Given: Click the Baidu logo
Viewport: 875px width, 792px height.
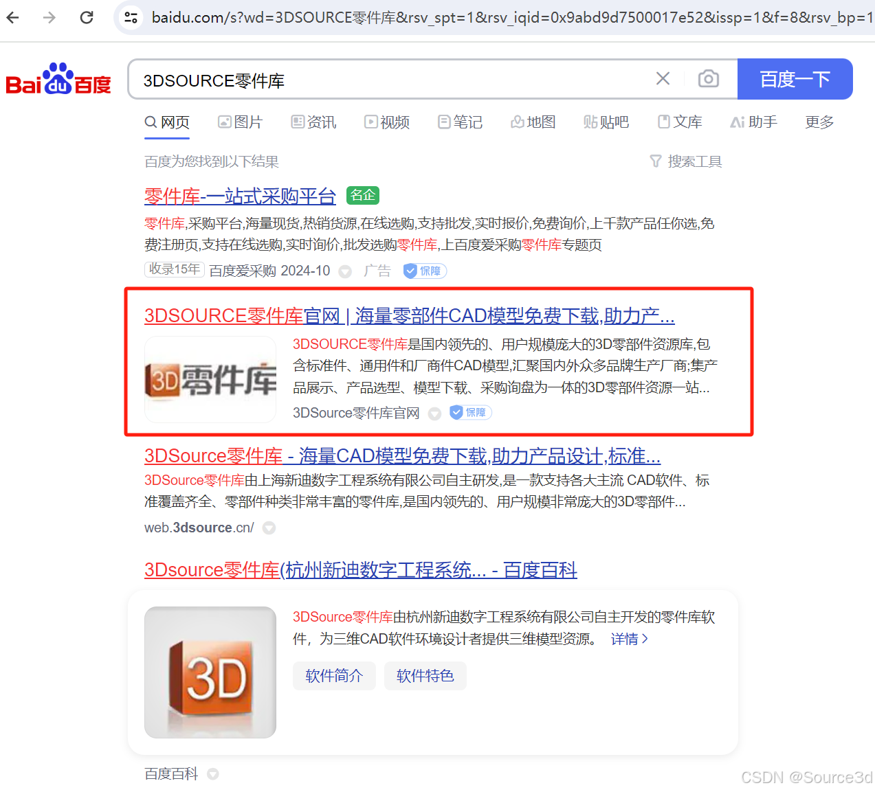Looking at the screenshot, I should click(58, 79).
